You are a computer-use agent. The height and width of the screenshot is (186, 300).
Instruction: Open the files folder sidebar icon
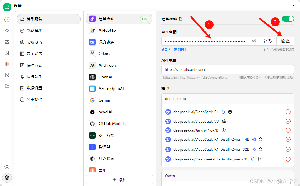pyautogui.click(x=7, y=86)
